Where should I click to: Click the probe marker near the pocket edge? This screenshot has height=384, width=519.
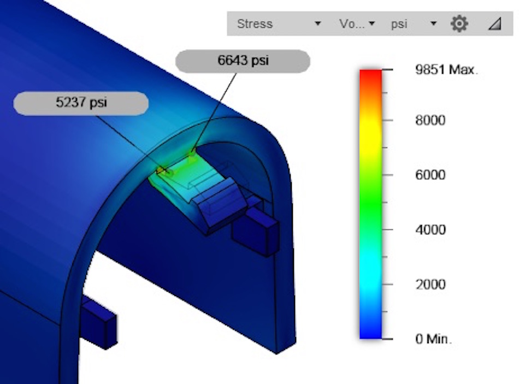[x=161, y=169]
